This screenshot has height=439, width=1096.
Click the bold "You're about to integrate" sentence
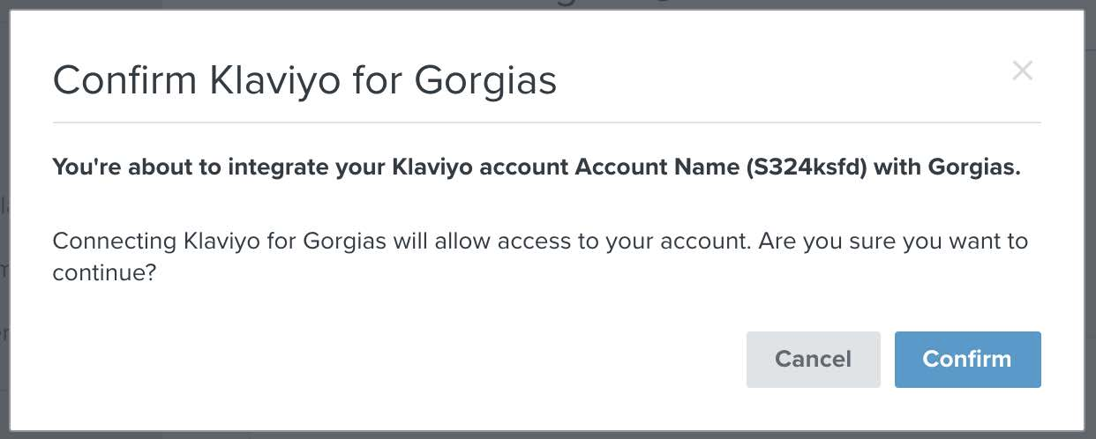click(x=537, y=167)
